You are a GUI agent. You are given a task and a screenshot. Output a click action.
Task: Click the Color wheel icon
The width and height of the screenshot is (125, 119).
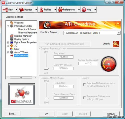pos(12,49)
